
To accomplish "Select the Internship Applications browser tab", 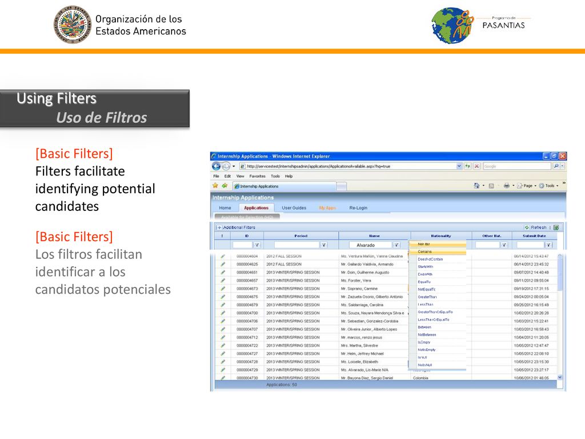I will [285, 186].
